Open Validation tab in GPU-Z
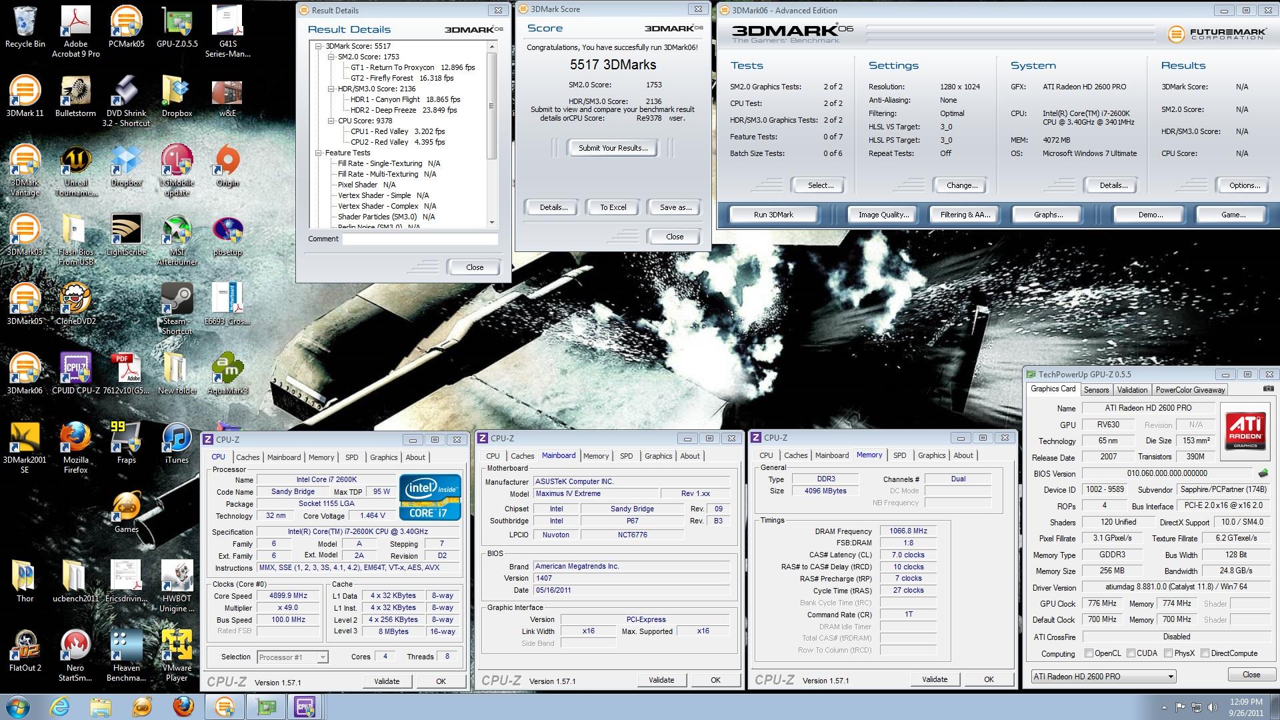 (x=1132, y=390)
